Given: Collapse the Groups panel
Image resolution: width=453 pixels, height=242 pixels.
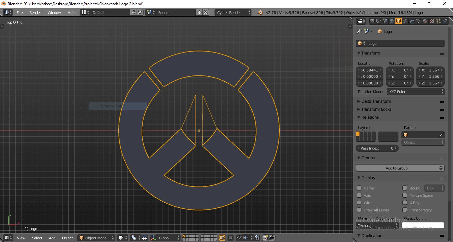Looking at the screenshot, I should pyautogui.click(x=366, y=158).
